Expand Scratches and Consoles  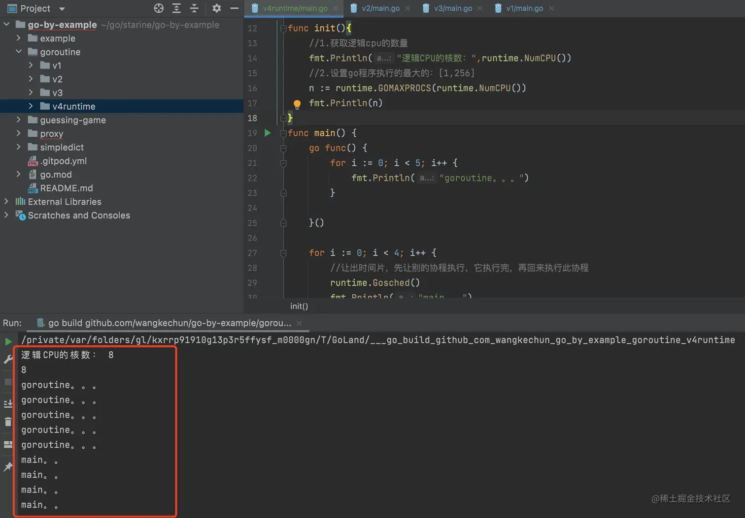pos(6,215)
